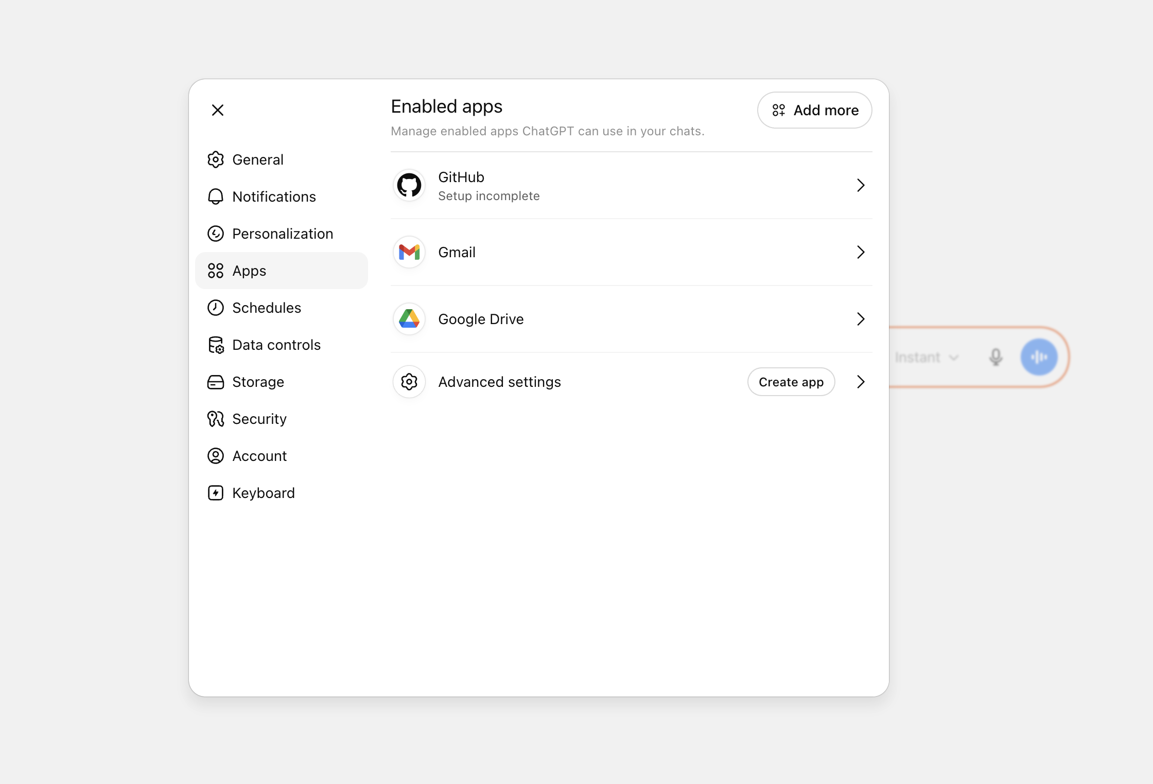Select the Apps grid icon
The image size is (1153, 784).
click(216, 271)
